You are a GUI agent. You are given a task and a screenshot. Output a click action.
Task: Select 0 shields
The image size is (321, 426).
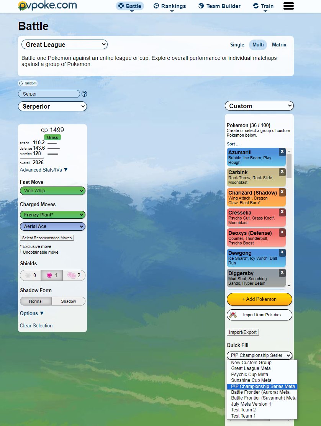point(31,275)
